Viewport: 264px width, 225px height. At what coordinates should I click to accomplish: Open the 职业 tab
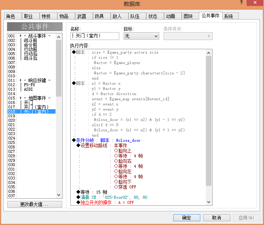click(x=31, y=16)
